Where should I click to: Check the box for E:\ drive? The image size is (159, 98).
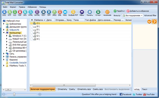coord(31,30)
